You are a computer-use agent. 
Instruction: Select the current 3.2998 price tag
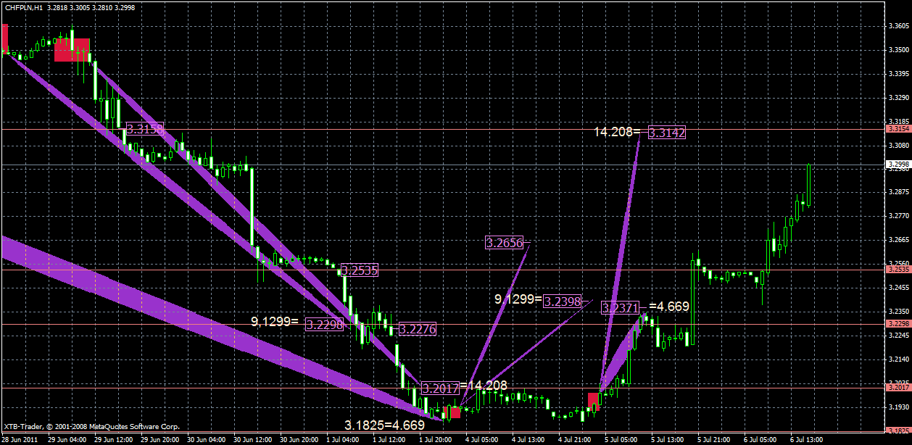(898, 165)
